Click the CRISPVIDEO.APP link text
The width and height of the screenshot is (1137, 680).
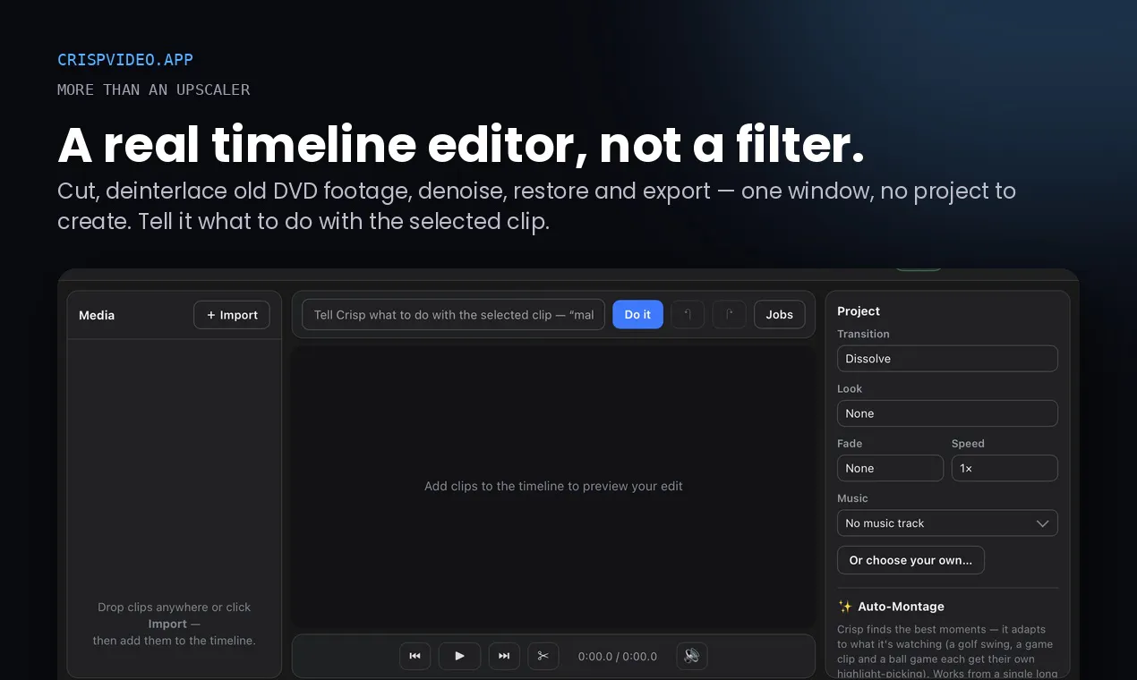click(125, 60)
